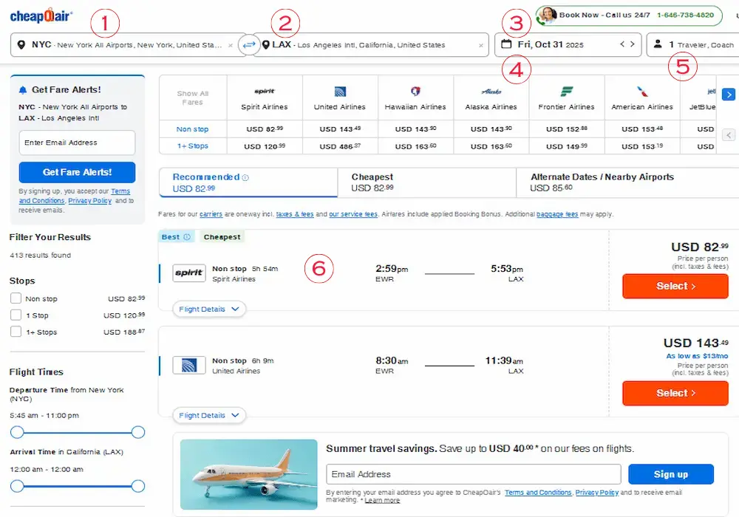
Task: Click the calendar icon beside the date
Action: point(506,44)
